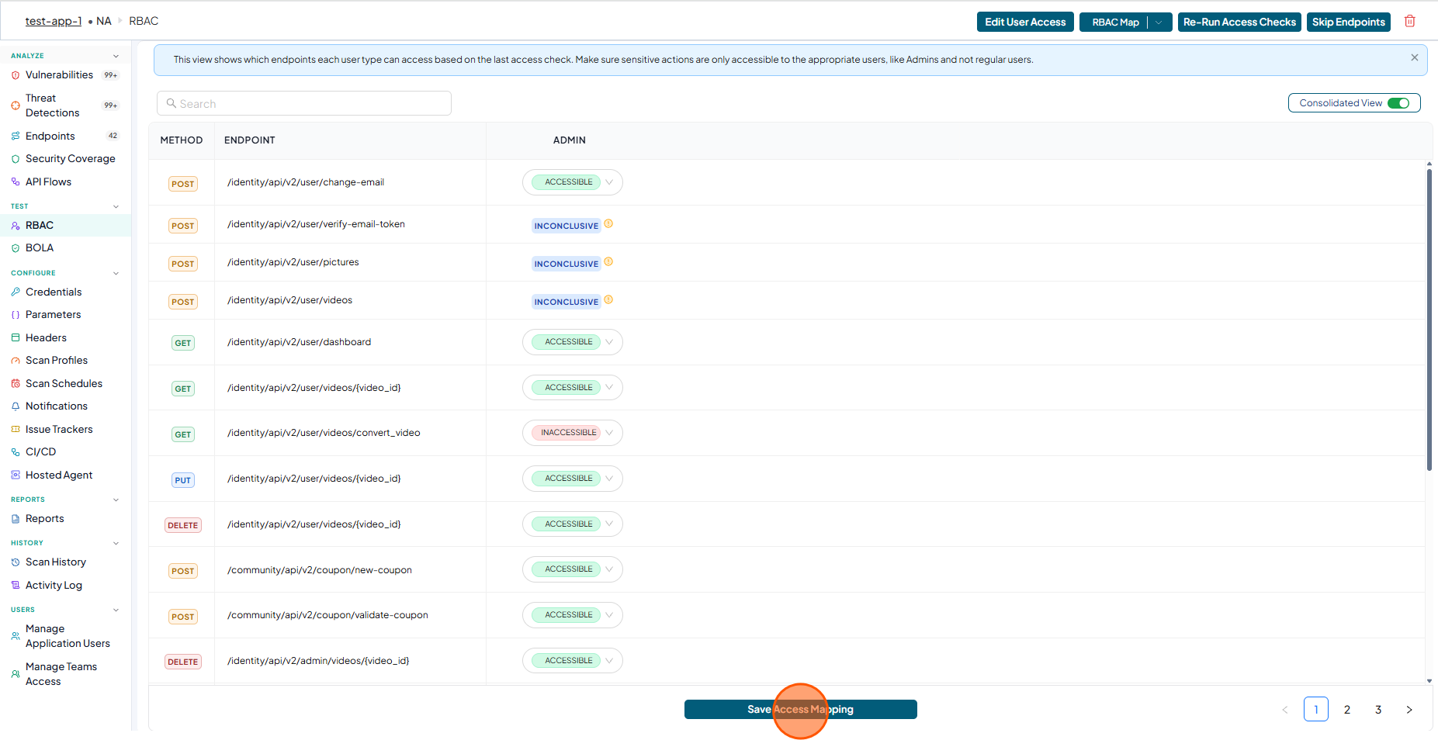Click the Endpoints sidebar icon

(x=16, y=136)
